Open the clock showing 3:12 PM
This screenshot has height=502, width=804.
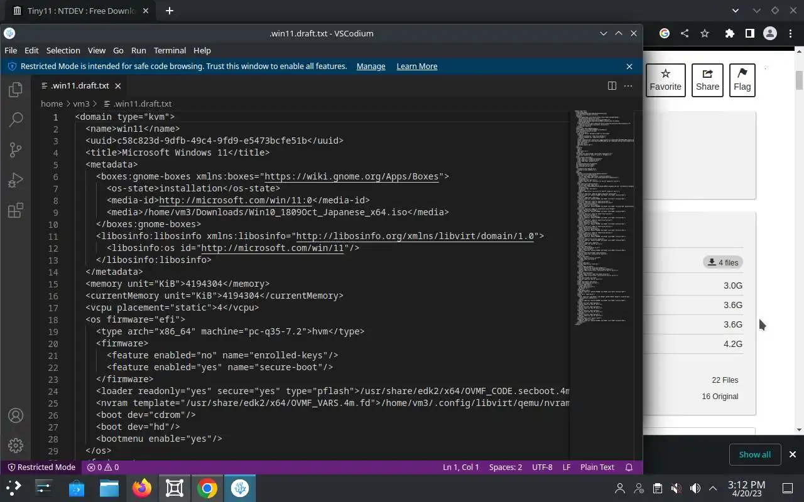click(746, 488)
